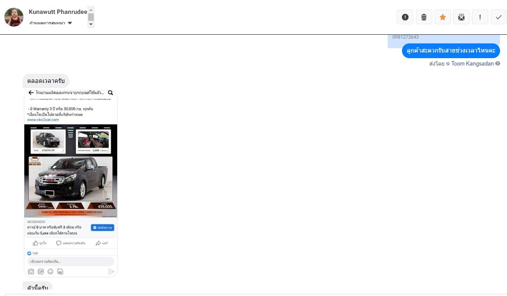Open the shared car ad screenshot image

pos(70,183)
